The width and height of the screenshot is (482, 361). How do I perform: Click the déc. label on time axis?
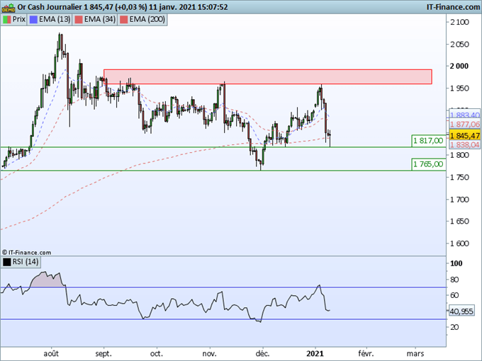[262, 354]
